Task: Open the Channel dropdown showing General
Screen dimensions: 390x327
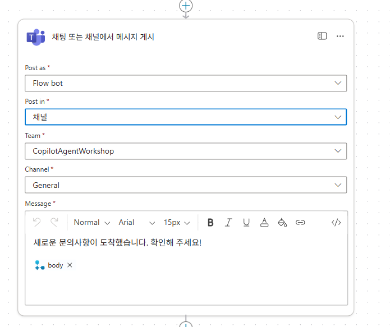Action: [x=186, y=185]
